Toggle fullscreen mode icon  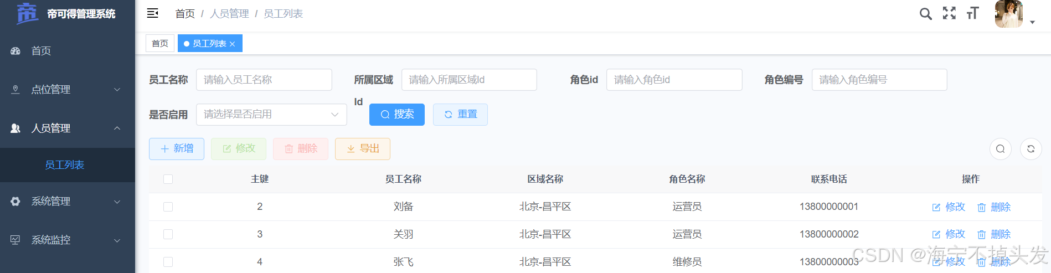tap(949, 13)
